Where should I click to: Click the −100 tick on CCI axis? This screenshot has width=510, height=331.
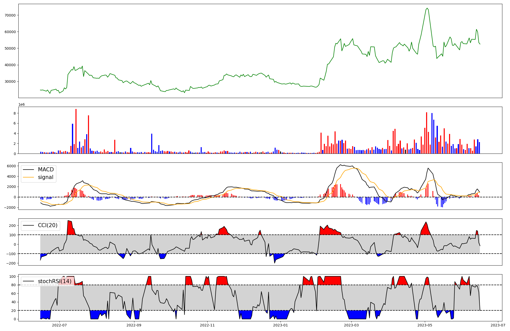pos(11,254)
